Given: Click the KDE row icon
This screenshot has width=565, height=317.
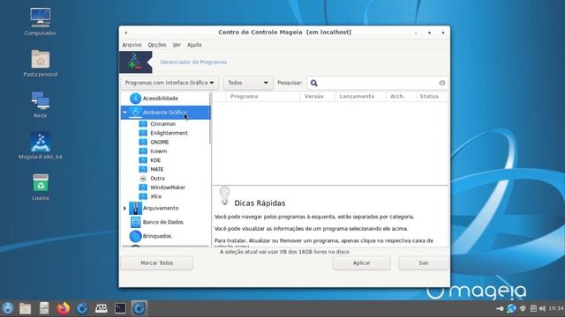Looking at the screenshot, I should click(x=143, y=160).
